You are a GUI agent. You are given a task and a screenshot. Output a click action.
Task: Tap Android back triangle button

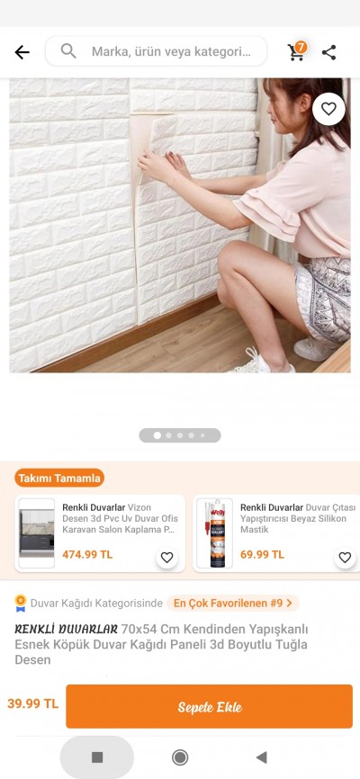pos(262,757)
